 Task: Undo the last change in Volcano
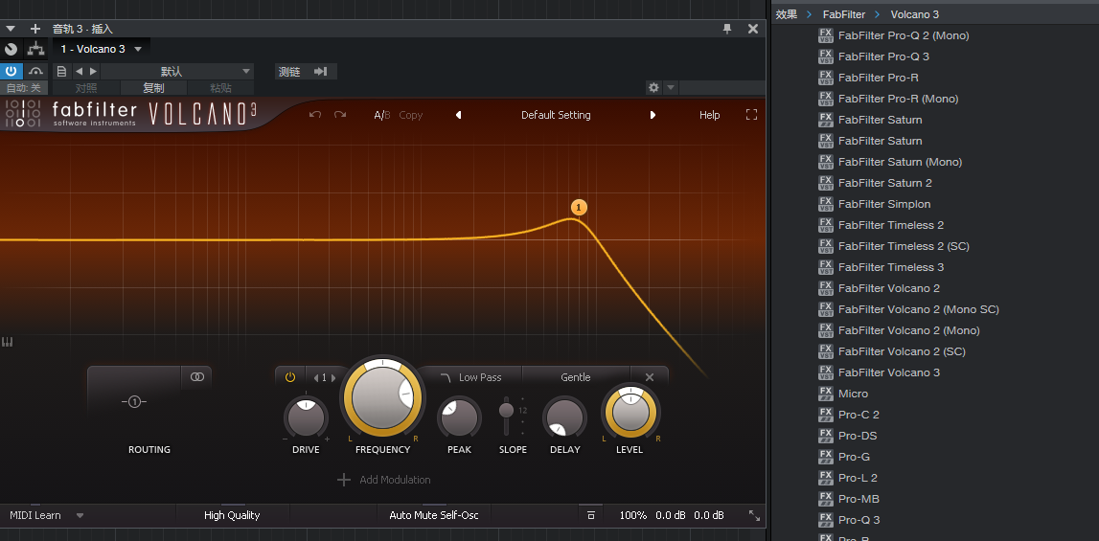click(315, 115)
